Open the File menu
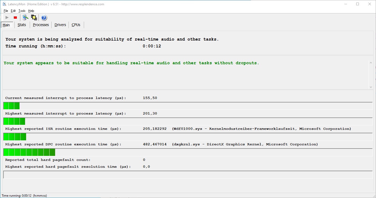The height and width of the screenshot is (198, 376). pos(6,11)
